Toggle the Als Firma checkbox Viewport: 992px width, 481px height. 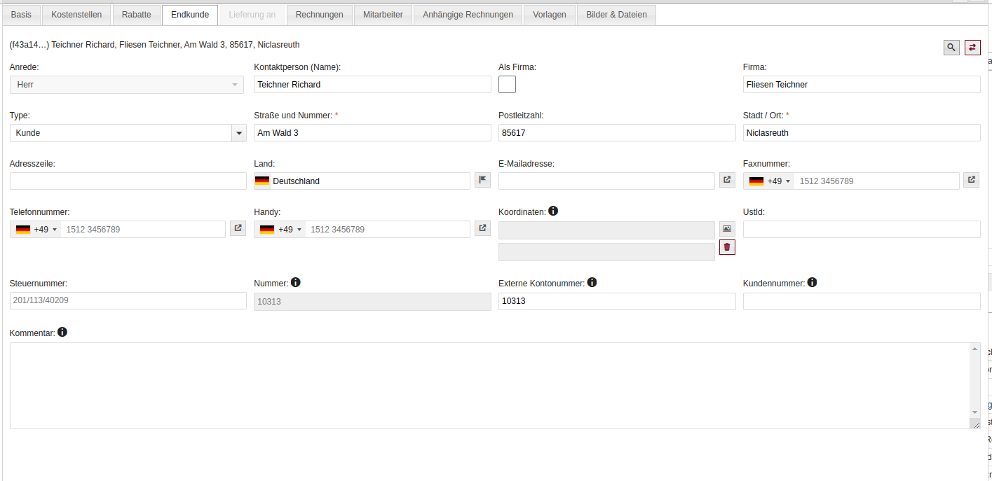(507, 85)
